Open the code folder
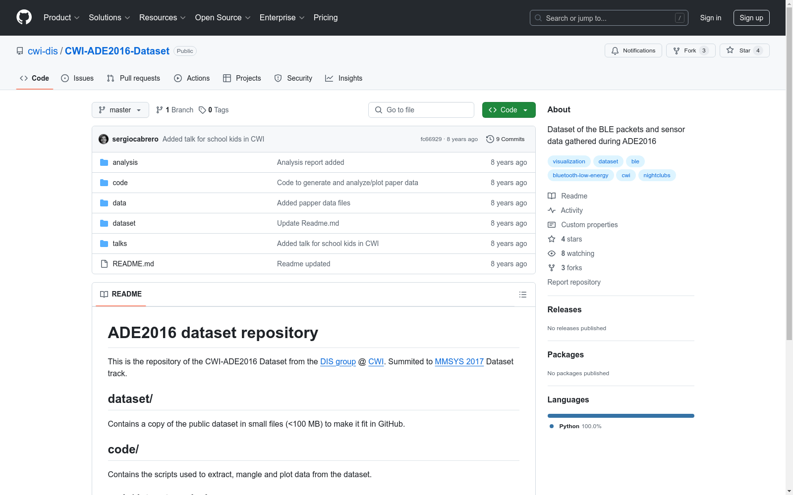The height and width of the screenshot is (495, 793). click(120, 183)
